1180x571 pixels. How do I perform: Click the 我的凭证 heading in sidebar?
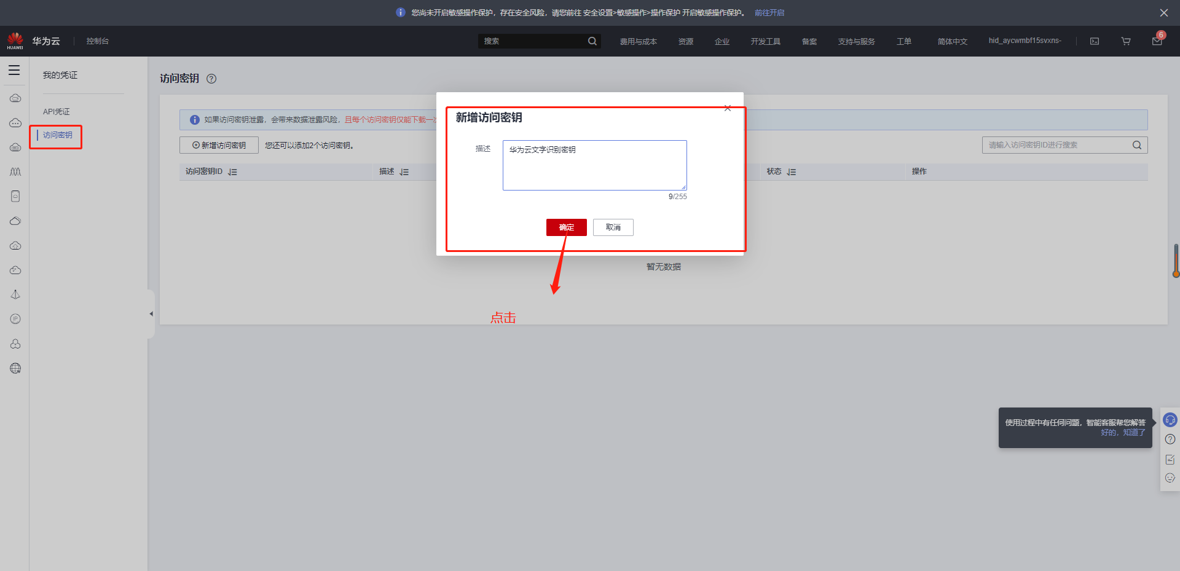(60, 75)
